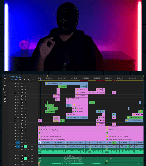Select the Layer 8.png clip
Screen dimensions: 146x166
82,96
